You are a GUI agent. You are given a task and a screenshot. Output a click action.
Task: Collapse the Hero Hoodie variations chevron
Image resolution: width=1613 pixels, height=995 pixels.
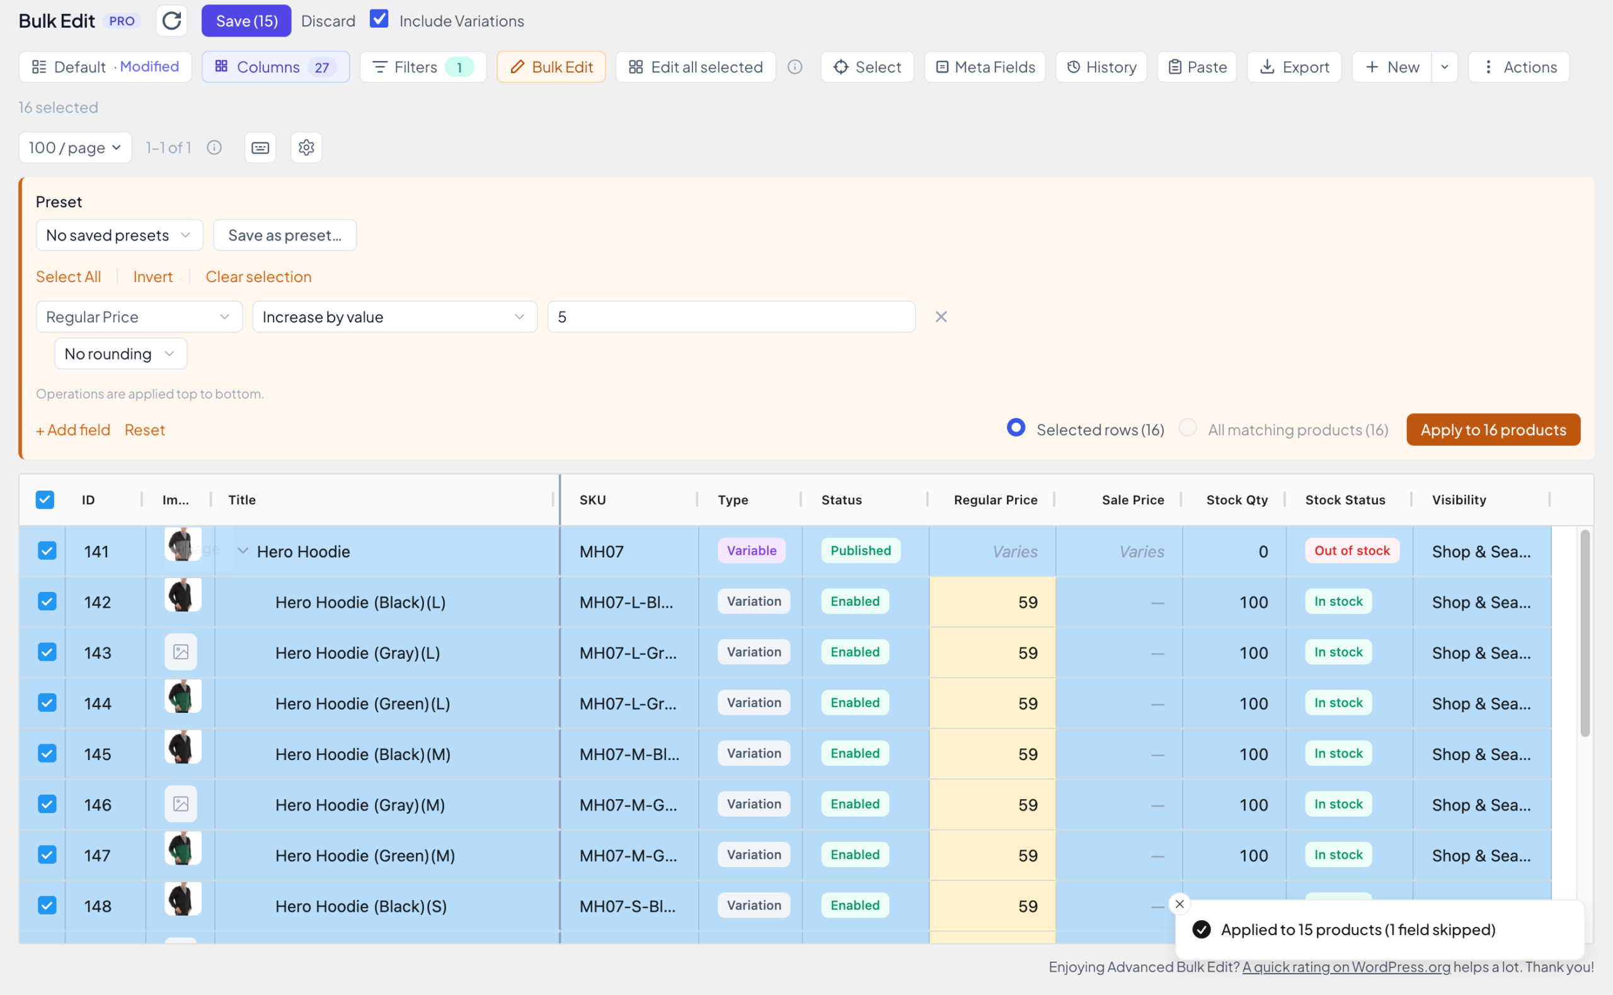click(x=243, y=551)
